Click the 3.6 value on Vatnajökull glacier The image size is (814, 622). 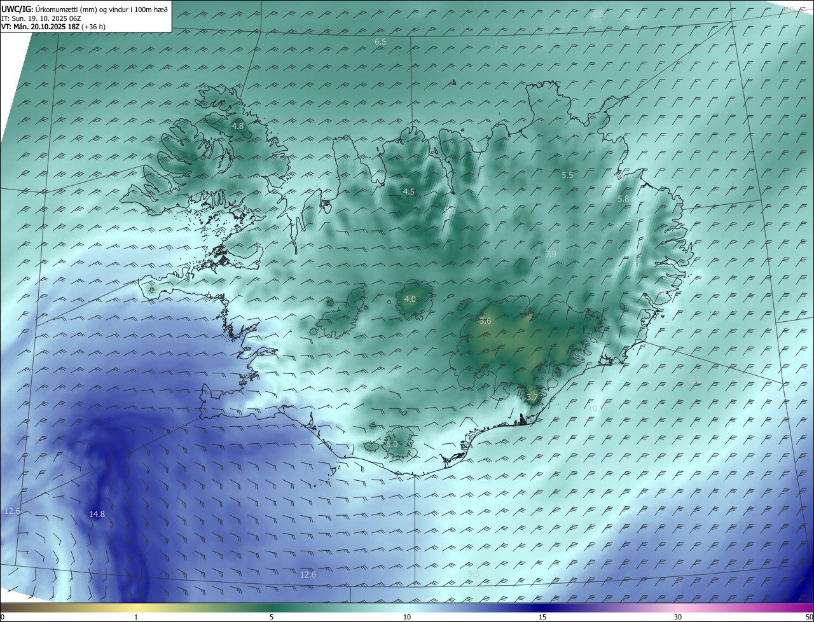(485, 321)
